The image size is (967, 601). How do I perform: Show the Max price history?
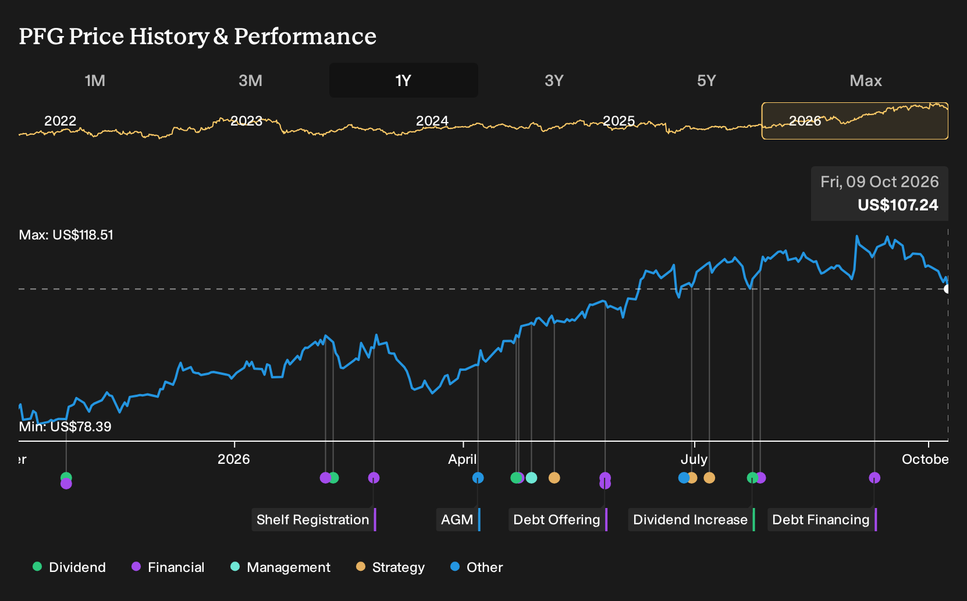pos(866,80)
